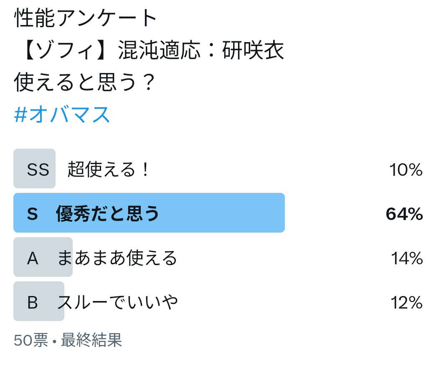Click the 性能アンケート title text
This screenshot has height=367, width=439.
point(85,18)
